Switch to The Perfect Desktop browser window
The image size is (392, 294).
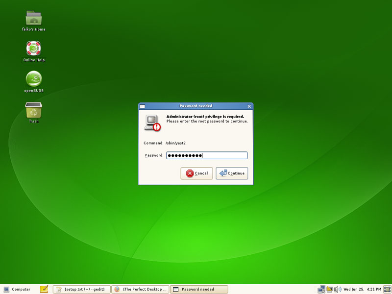pyautogui.click(x=140, y=289)
